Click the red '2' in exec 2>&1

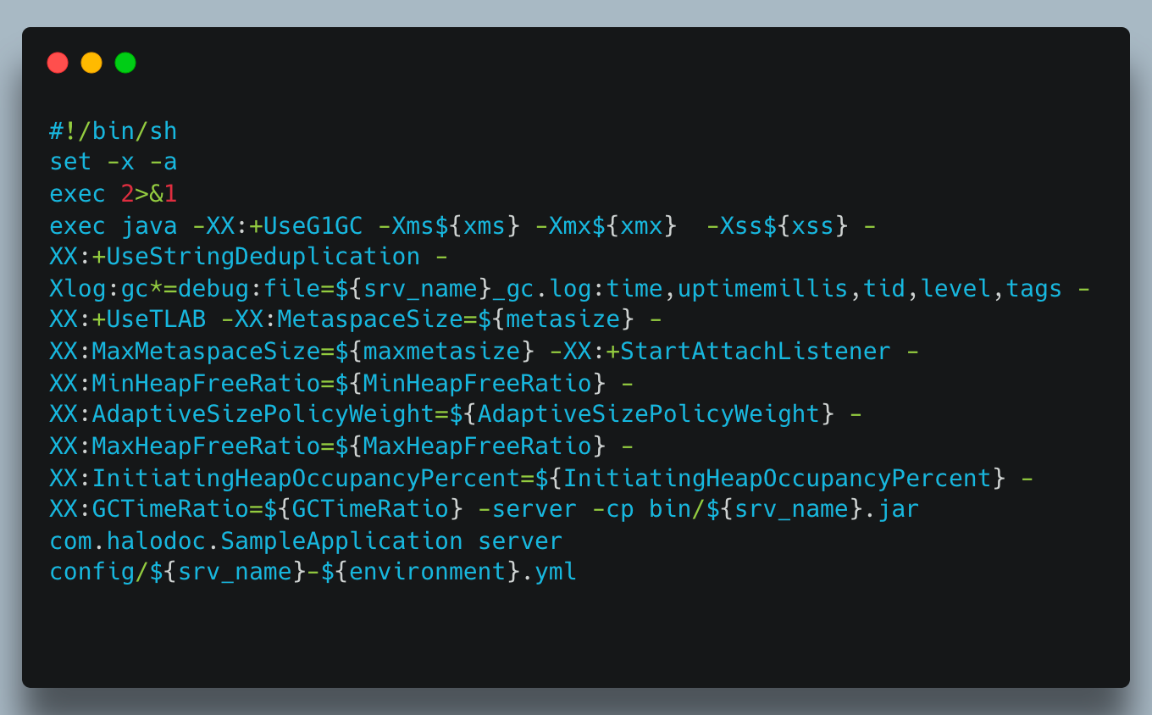click(x=127, y=194)
